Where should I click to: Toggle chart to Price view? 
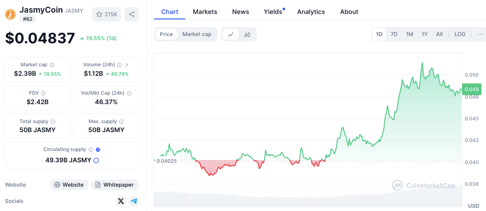tap(166, 34)
